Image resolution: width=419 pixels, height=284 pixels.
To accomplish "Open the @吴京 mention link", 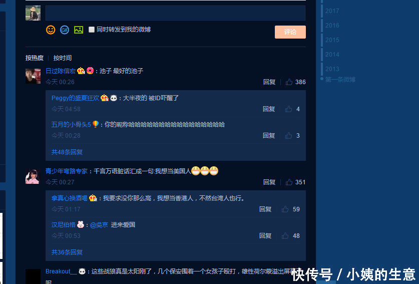I will pyautogui.click(x=99, y=225).
